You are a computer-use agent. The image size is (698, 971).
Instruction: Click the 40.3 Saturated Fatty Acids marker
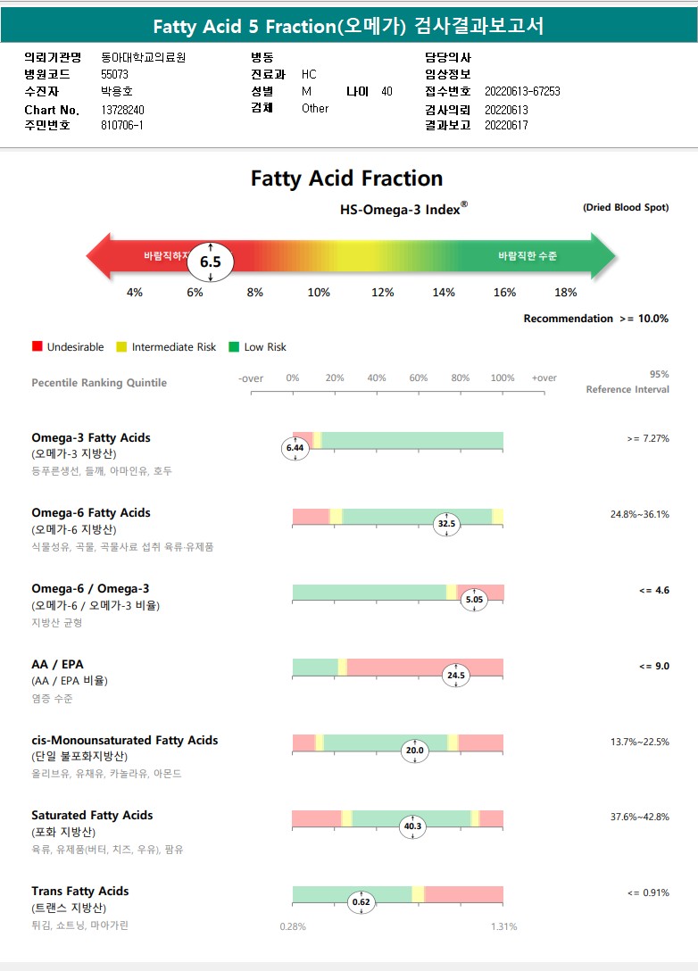coord(412,826)
